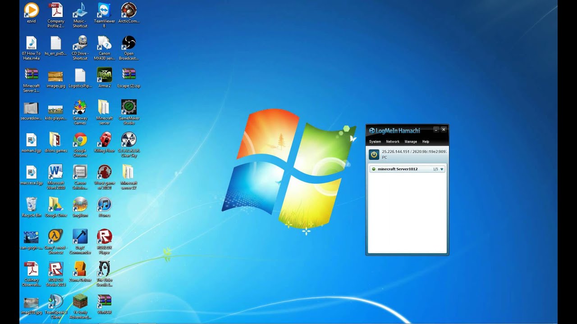
Task: Select the Minecraft server folder
Action: pos(104,107)
